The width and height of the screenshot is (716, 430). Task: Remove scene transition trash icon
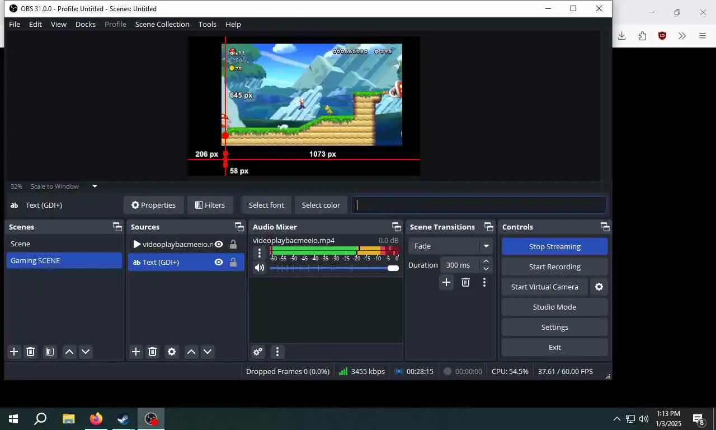[x=465, y=282]
